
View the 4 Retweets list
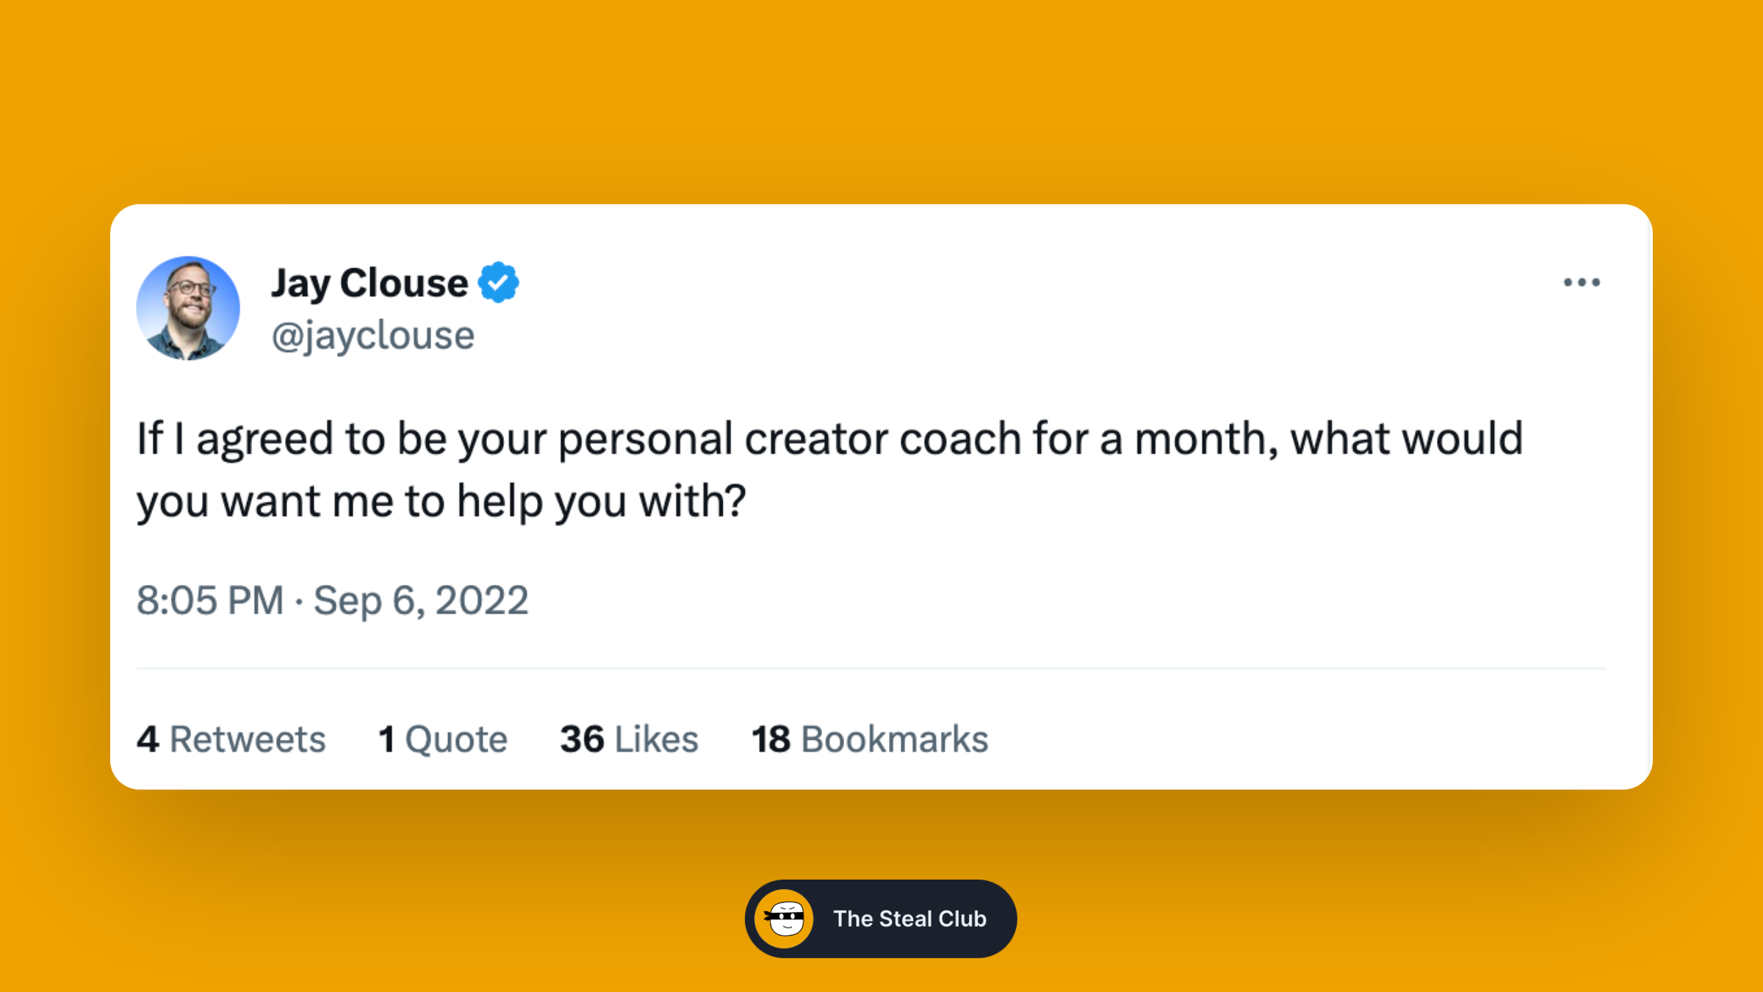[x=231, y=738]
